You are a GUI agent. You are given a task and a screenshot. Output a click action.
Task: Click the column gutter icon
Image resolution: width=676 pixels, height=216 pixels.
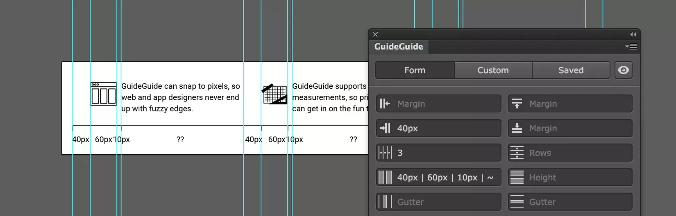(385, 202)
